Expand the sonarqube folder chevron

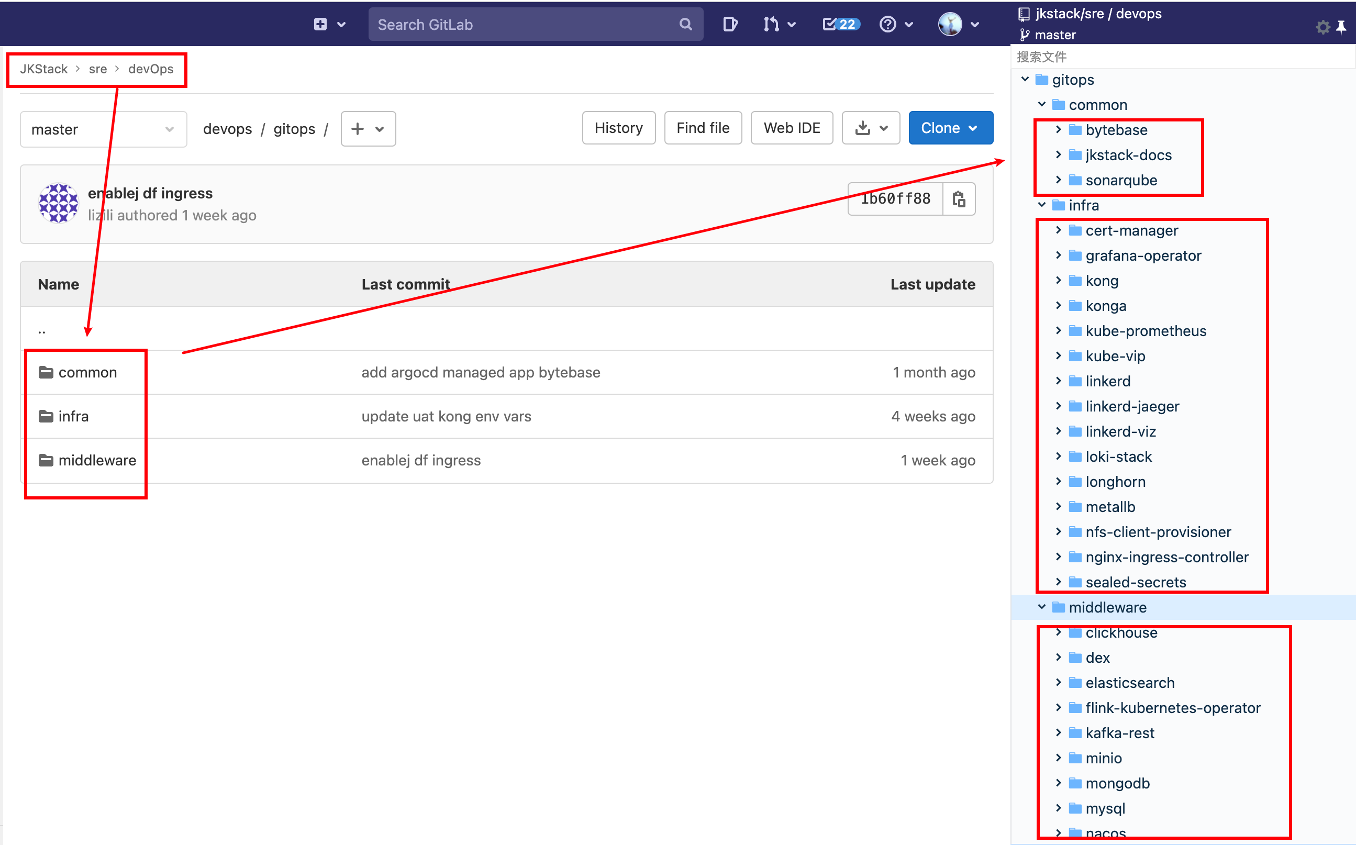(1058, 180)
